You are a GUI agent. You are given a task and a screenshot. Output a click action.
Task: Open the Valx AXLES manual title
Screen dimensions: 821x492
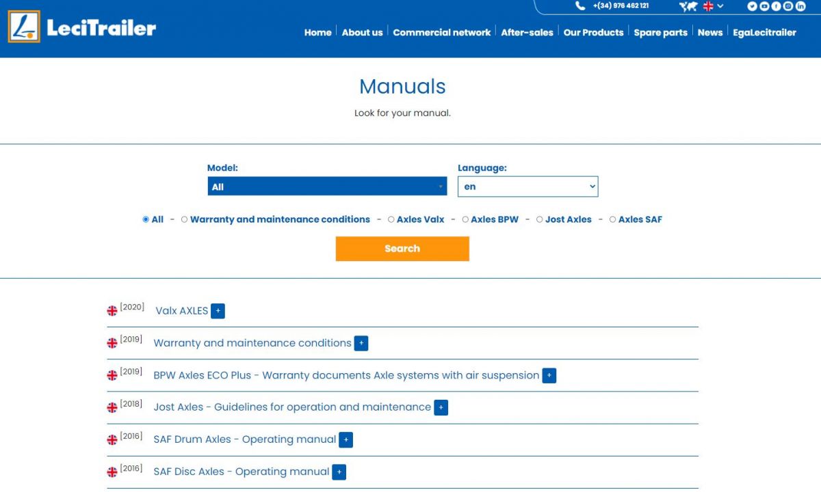pos(182,311)
